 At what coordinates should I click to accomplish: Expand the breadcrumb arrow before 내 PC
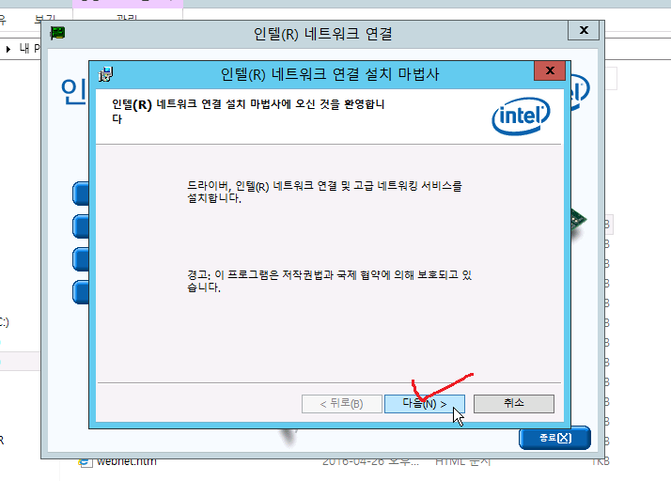coord(8,49)
